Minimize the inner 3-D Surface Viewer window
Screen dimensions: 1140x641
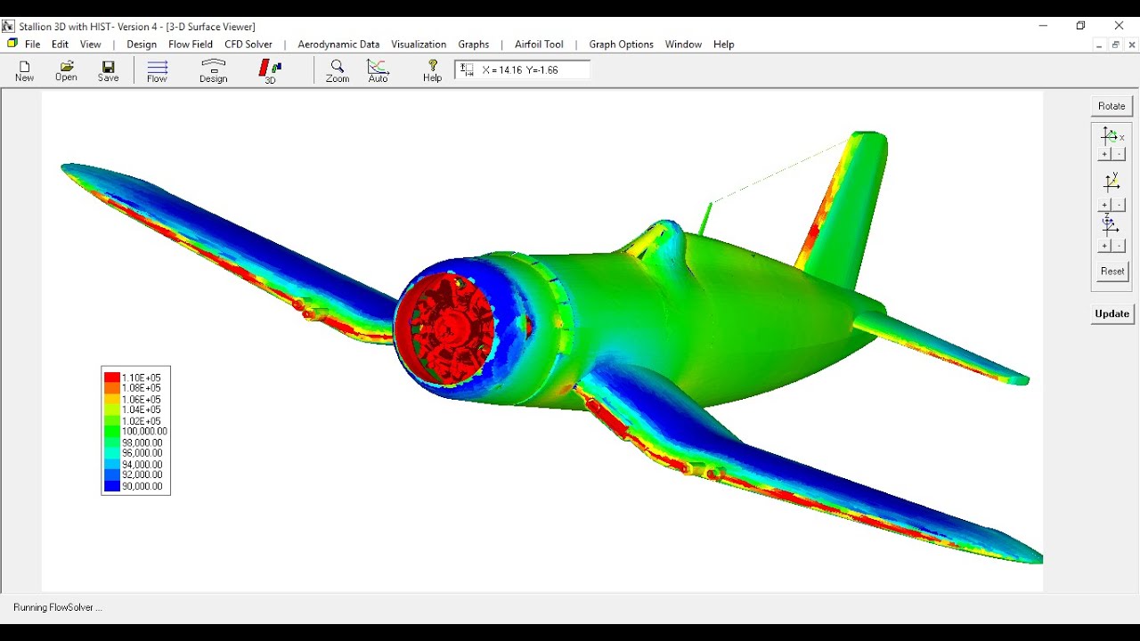pos(1100,45)
